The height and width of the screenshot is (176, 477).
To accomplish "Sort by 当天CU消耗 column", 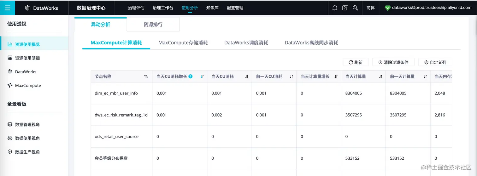I will pos(247,77).
